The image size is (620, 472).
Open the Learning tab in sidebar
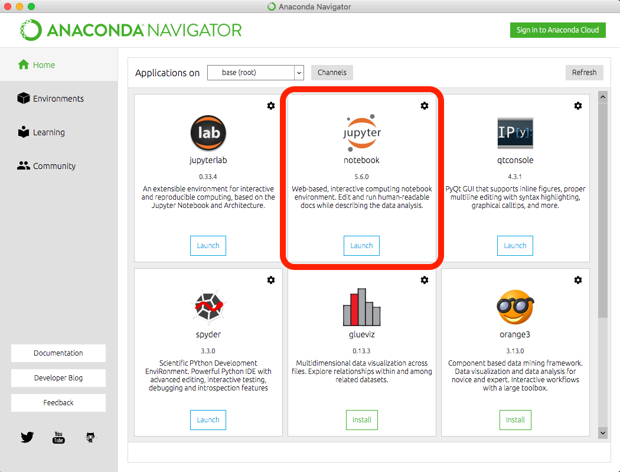pos(48,132)
